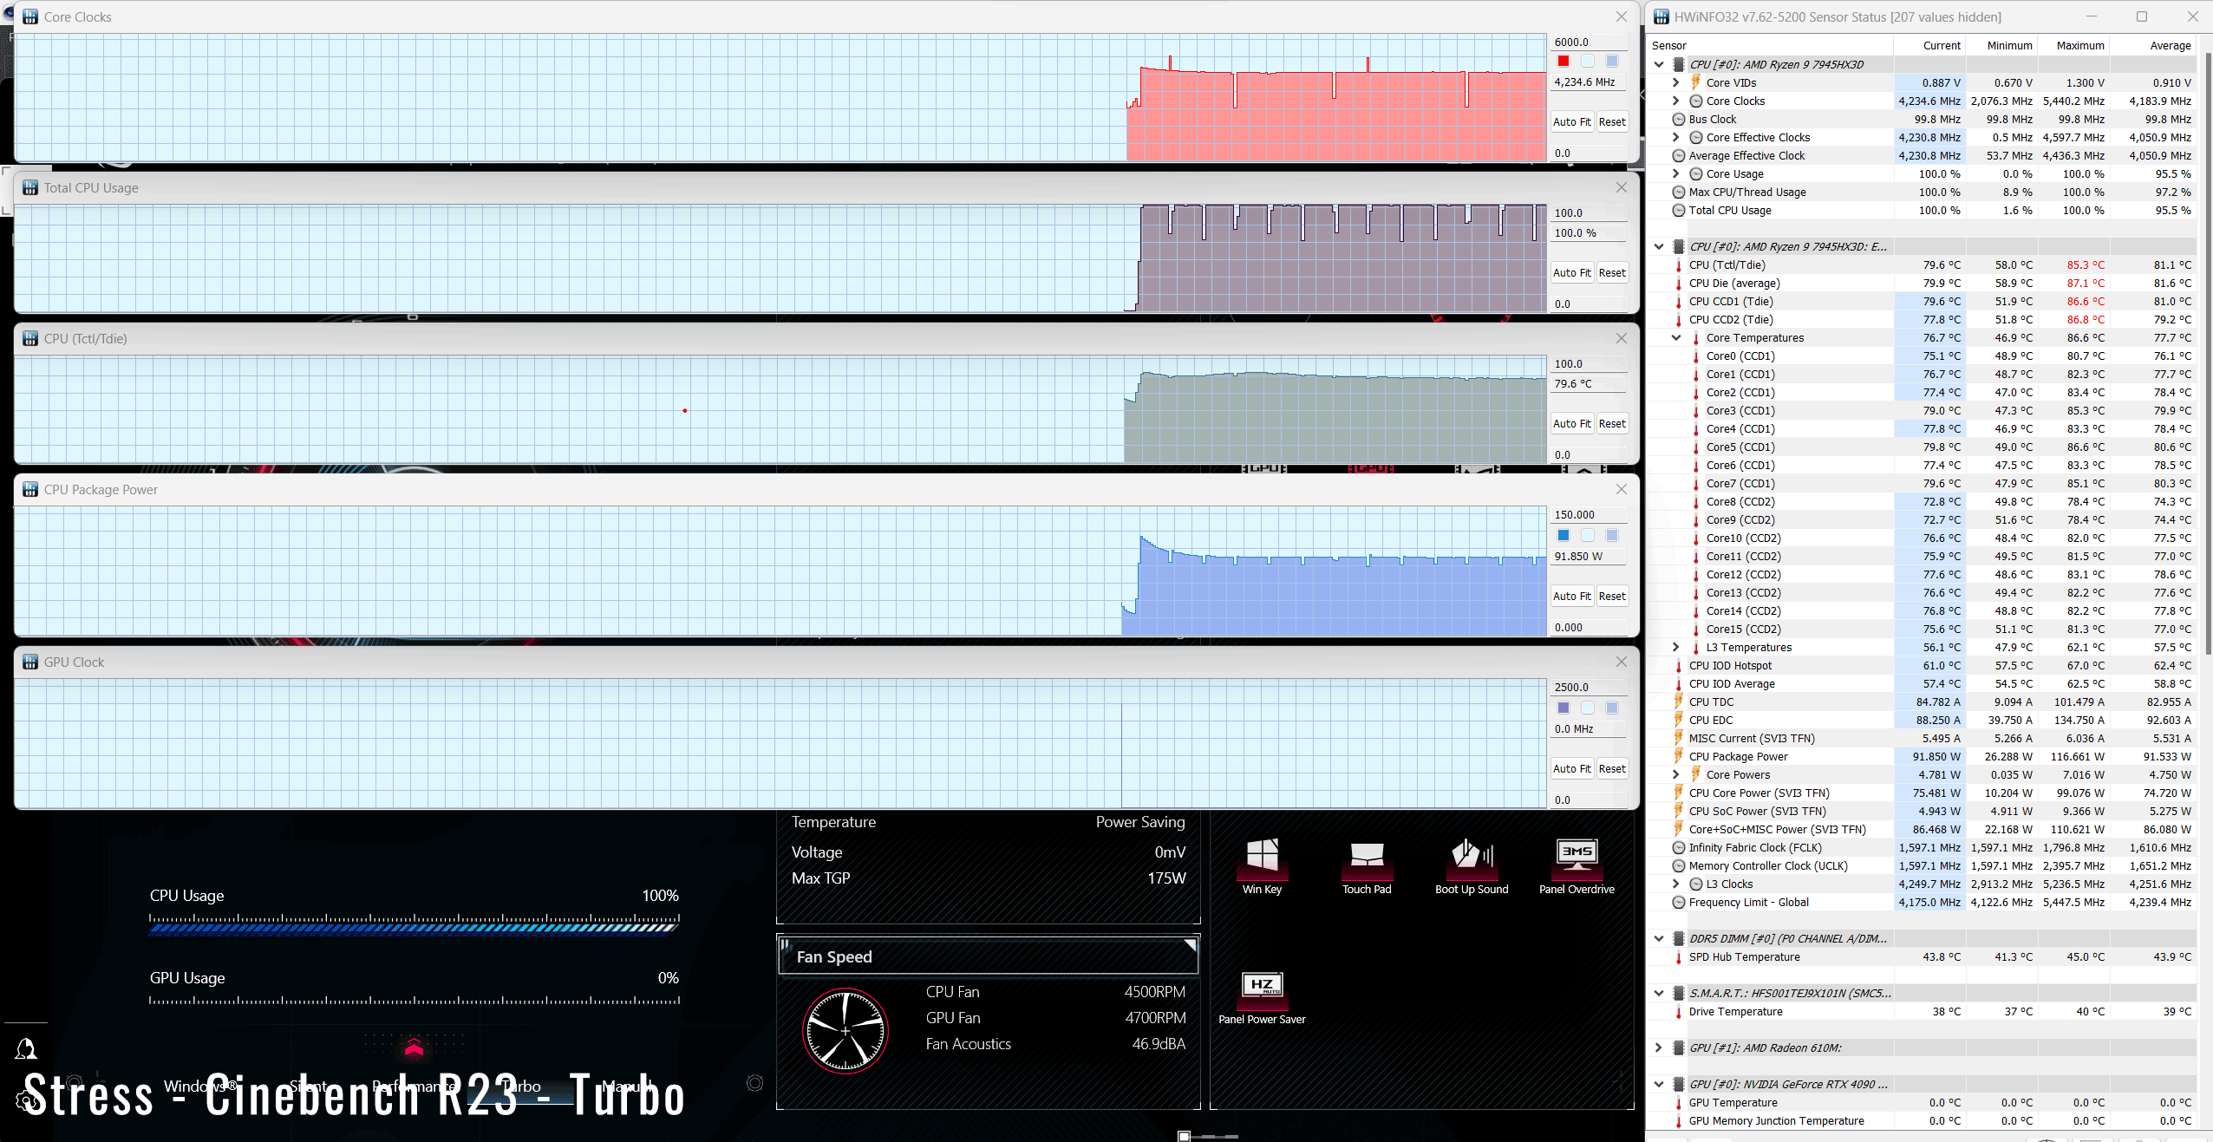Click Reset in GPU Clock graph
The width and height of the screenshot is (2213, 1142).
click(1612, 768)
